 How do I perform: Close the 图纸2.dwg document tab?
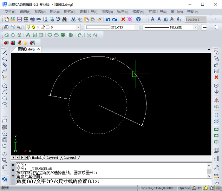38,49
